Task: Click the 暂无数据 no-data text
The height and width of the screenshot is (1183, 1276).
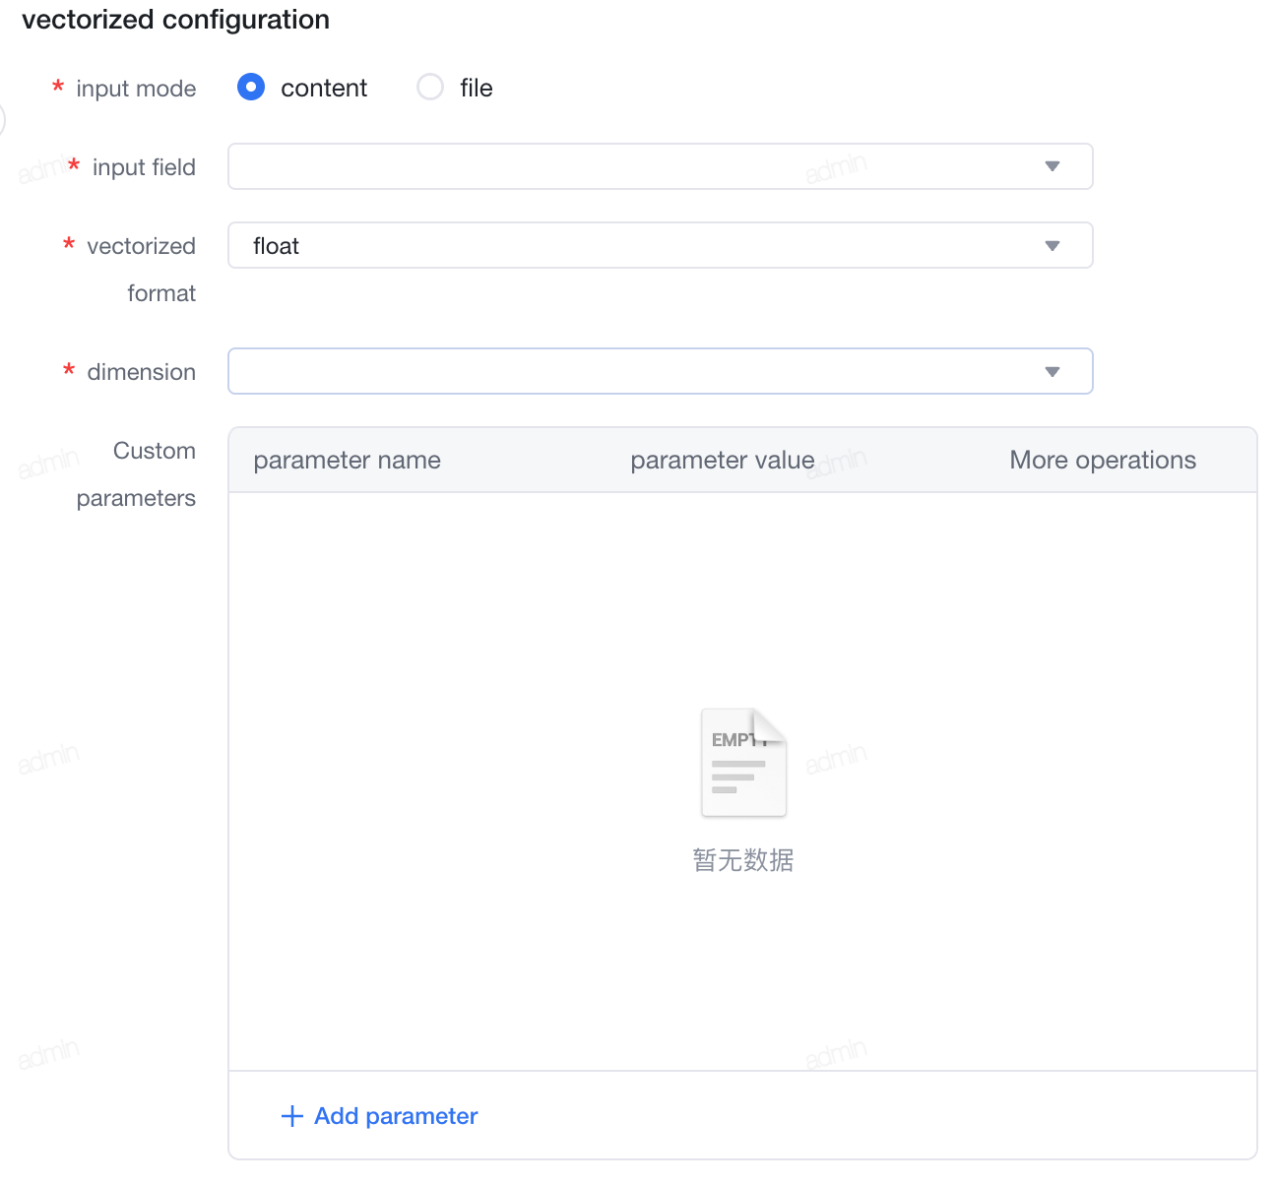Action: [743, 860]
